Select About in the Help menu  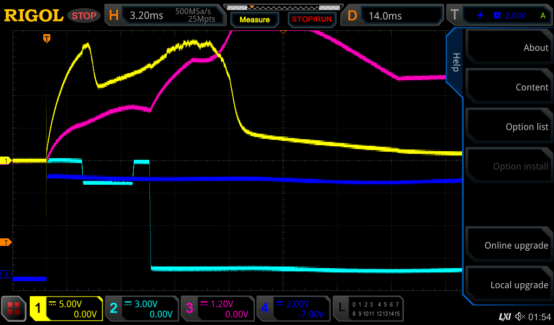[509, 48]
